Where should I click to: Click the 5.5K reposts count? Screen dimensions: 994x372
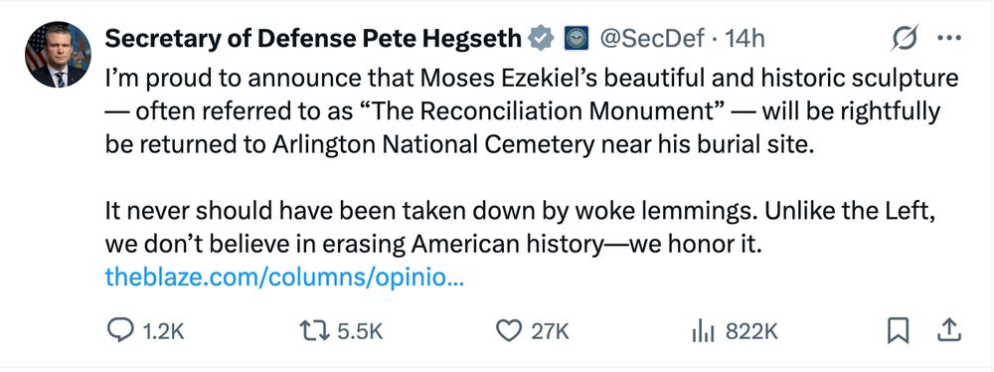point(360,331)
